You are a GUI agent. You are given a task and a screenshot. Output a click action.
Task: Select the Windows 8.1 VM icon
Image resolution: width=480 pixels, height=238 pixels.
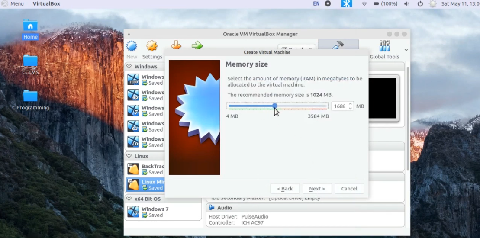(133, 126)
